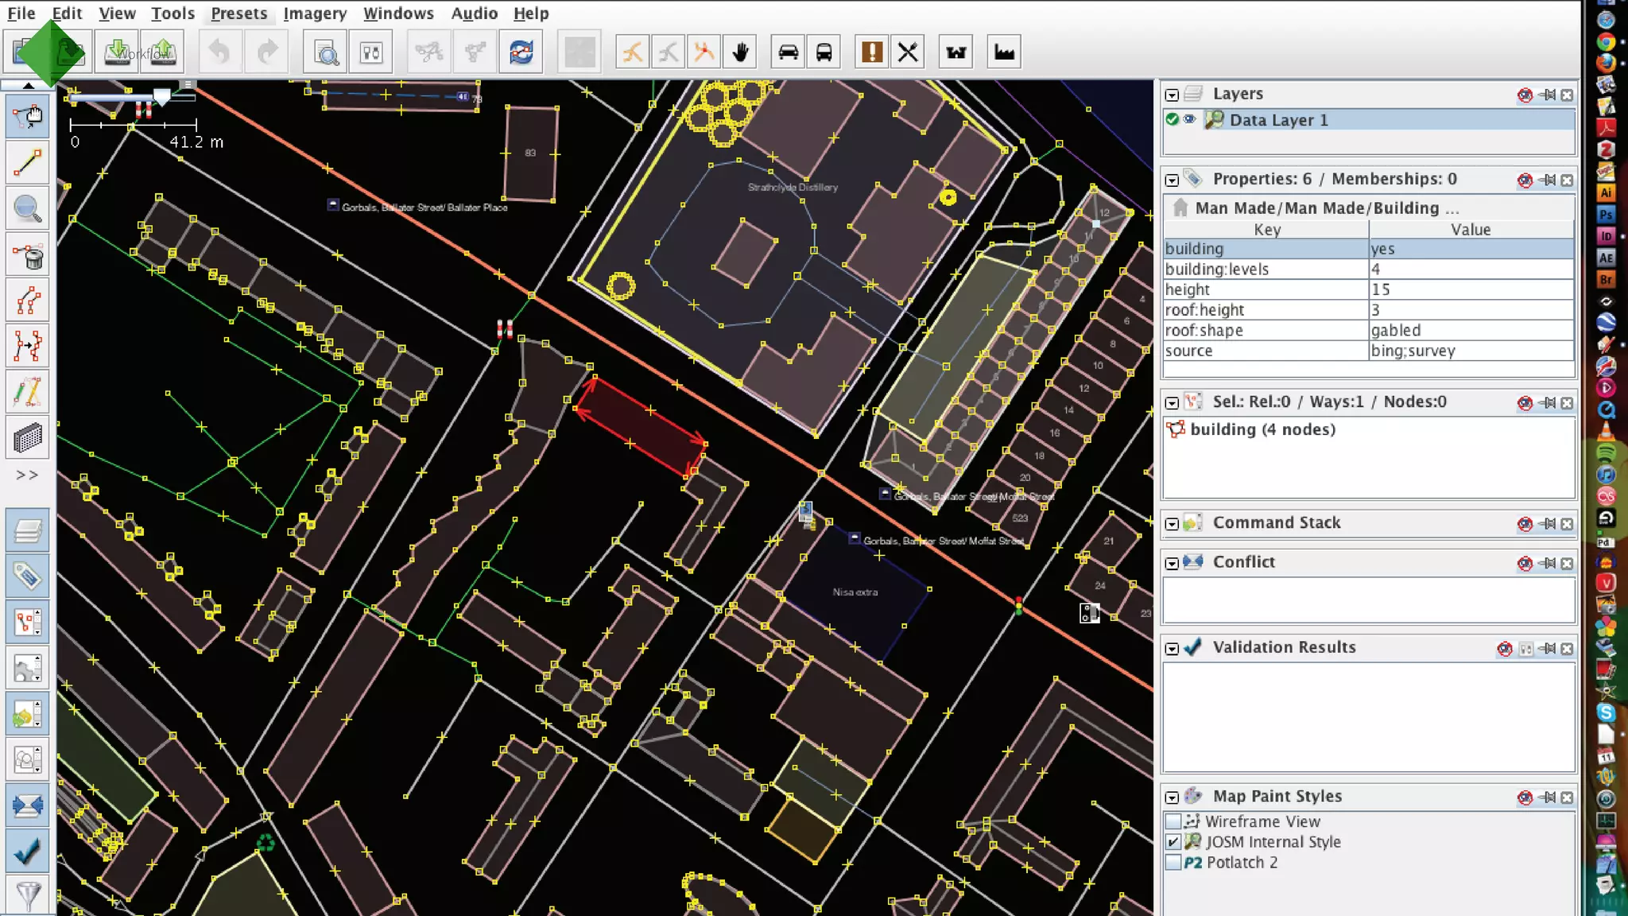Click the car preset icon
This screenshot has height=916, width=1628.
[788, 52]
